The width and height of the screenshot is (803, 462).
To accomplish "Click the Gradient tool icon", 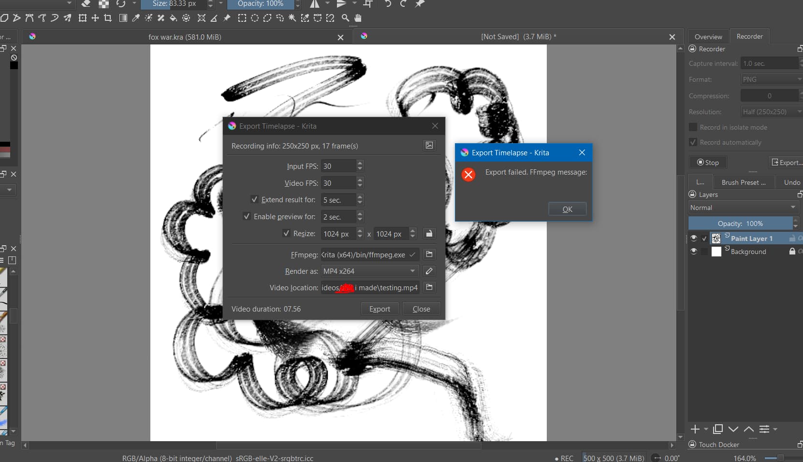I will [123, 18].
